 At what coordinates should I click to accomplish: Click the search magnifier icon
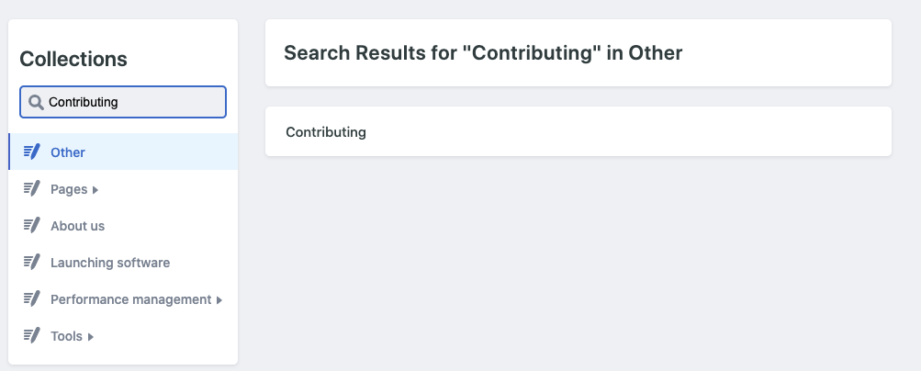point(36,102)
